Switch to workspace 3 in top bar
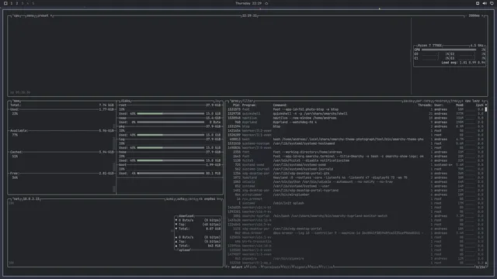The height and width of the screenshot is (279, 497). 23,3
